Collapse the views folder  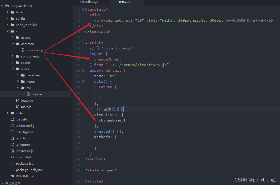13,69
